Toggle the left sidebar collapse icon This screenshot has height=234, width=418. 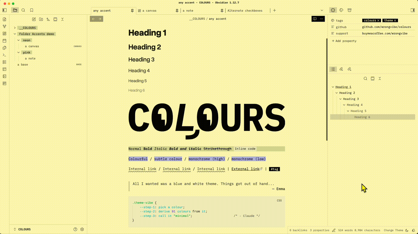pos(4,10)
